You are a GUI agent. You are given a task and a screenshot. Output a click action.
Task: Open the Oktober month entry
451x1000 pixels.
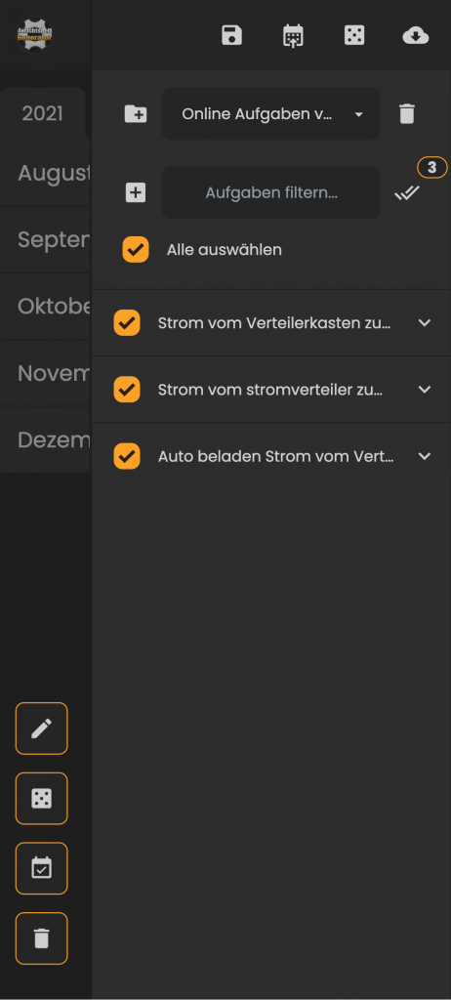click(45, 307)
